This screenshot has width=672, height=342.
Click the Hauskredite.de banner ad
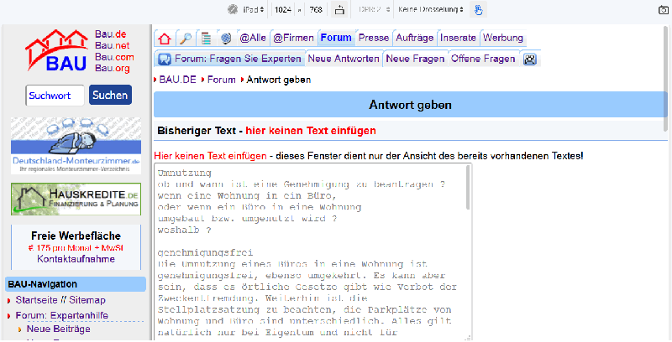pyautogui.click(x=76, y=199)
